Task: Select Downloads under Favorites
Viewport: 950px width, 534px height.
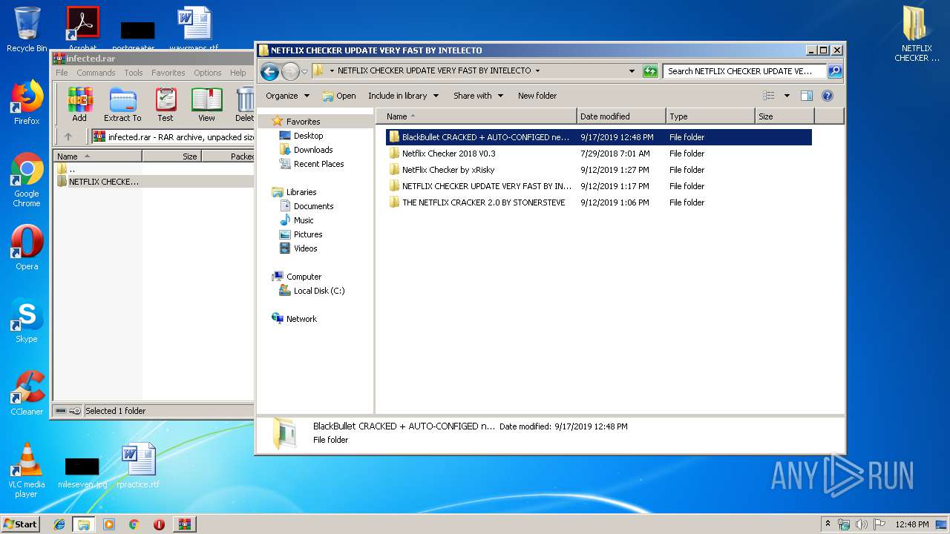Action: pyautogui.click(x=306, y=150)
